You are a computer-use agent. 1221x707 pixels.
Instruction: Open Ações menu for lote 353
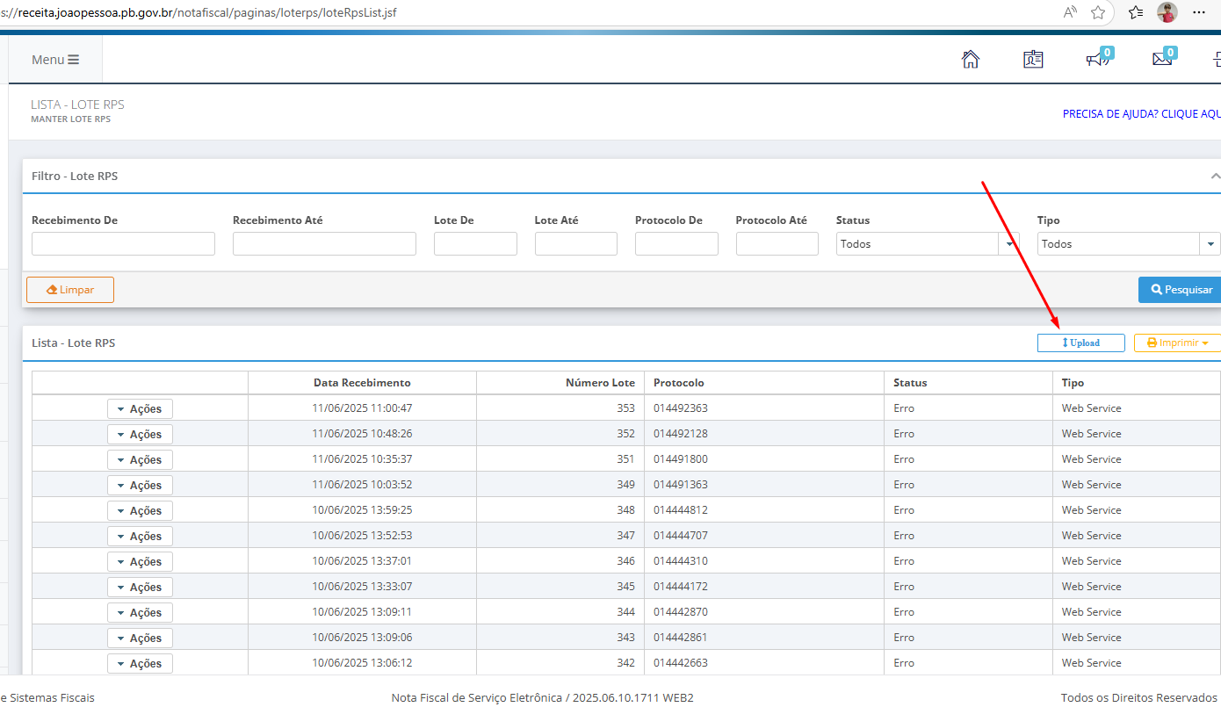[141, 408]
